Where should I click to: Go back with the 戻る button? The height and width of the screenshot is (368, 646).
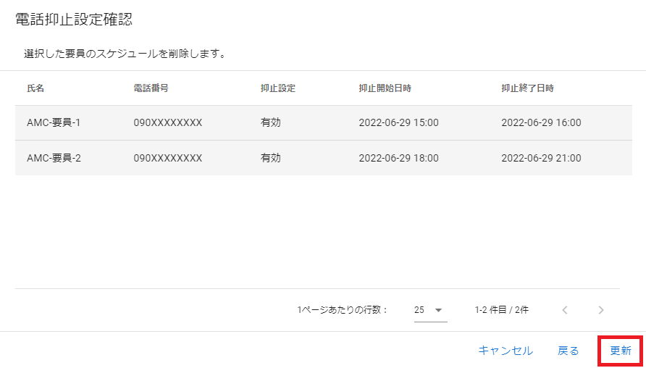point(569,351)
